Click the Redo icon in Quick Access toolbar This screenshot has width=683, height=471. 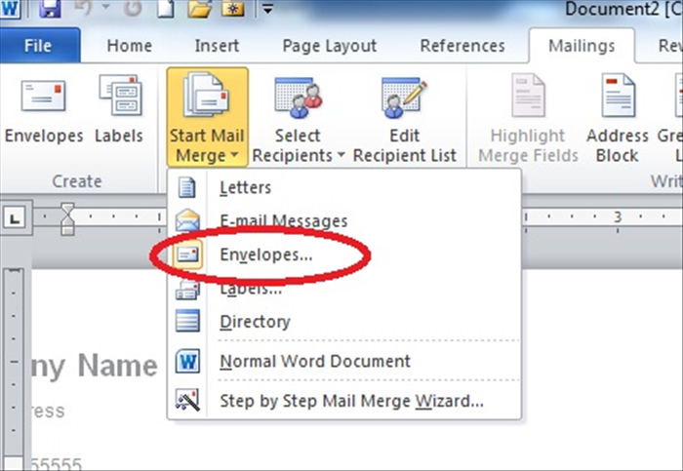[133, 8]
